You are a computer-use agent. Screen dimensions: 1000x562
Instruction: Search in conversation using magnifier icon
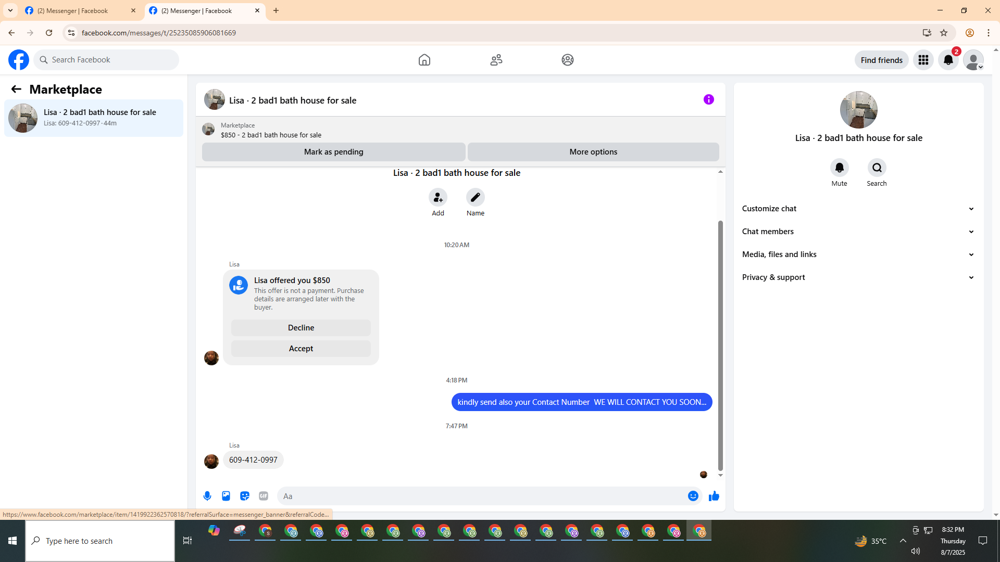click(877, 168)
